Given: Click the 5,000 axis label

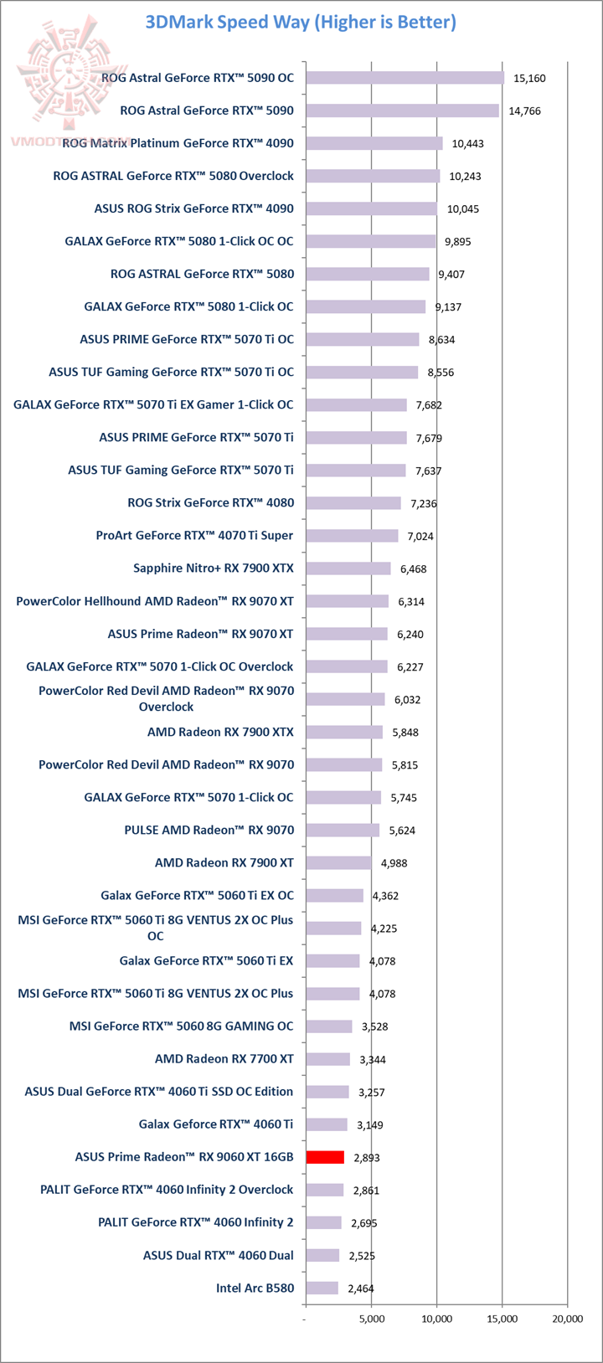Looking at the screenshot, I should [371, 1319].
